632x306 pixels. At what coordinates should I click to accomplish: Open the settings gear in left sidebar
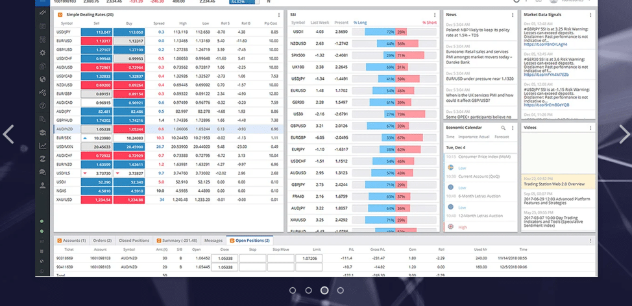pos(42,53)
